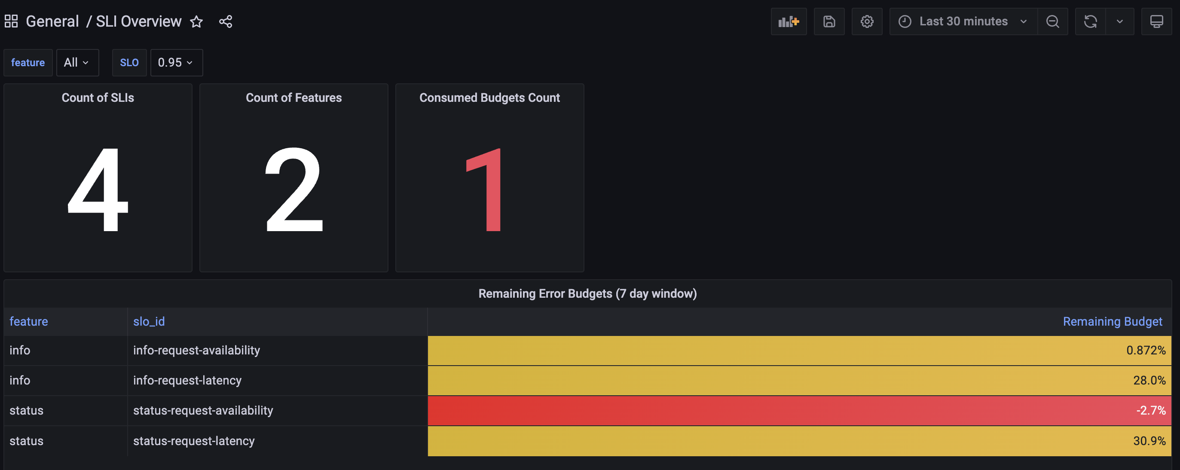The width and height of the screenshot is (1180, 470).
Task: Sort table by slo_id column
Action: tap(149, 322)
